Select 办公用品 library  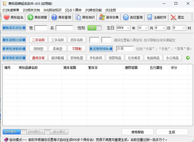172,58
